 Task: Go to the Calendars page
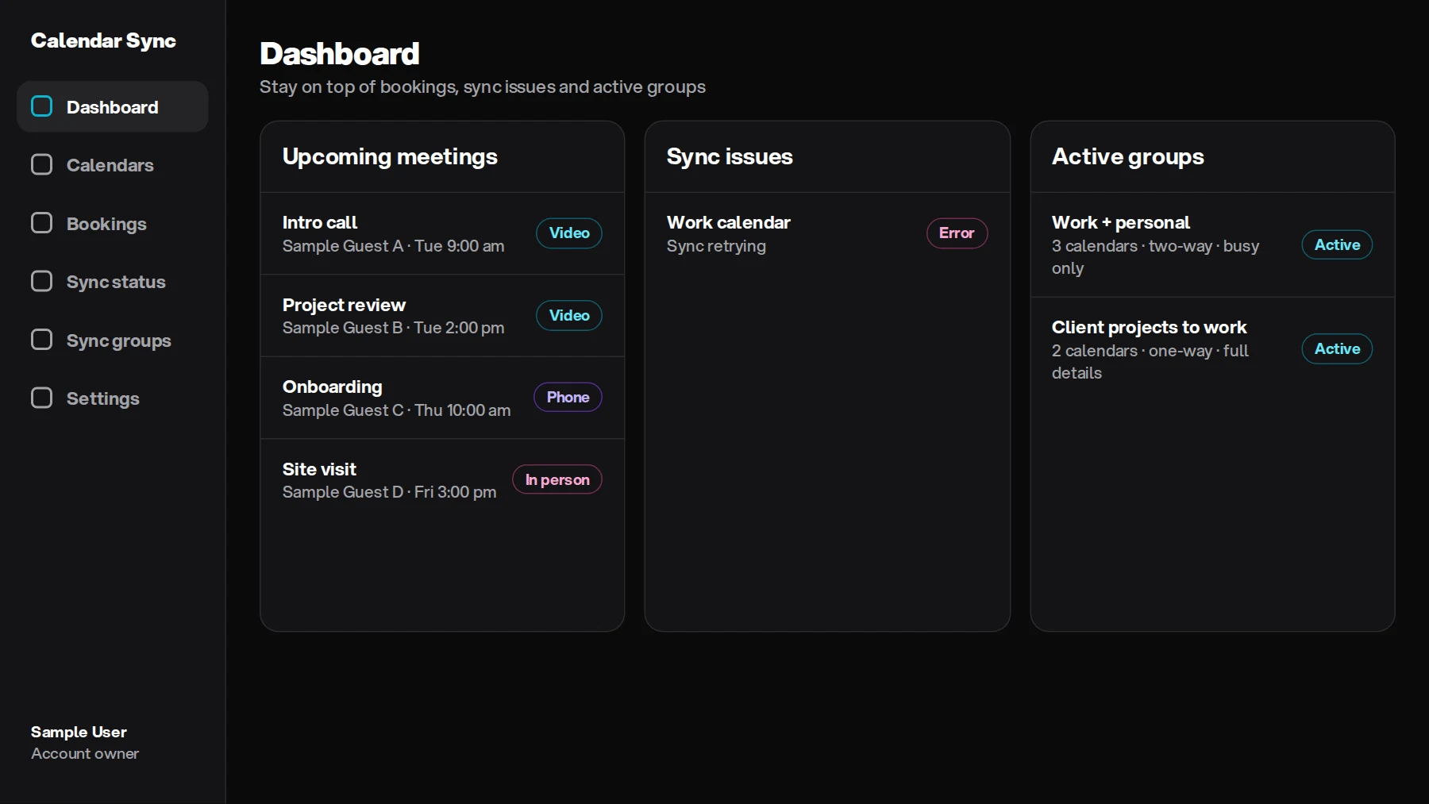(113, 165)
